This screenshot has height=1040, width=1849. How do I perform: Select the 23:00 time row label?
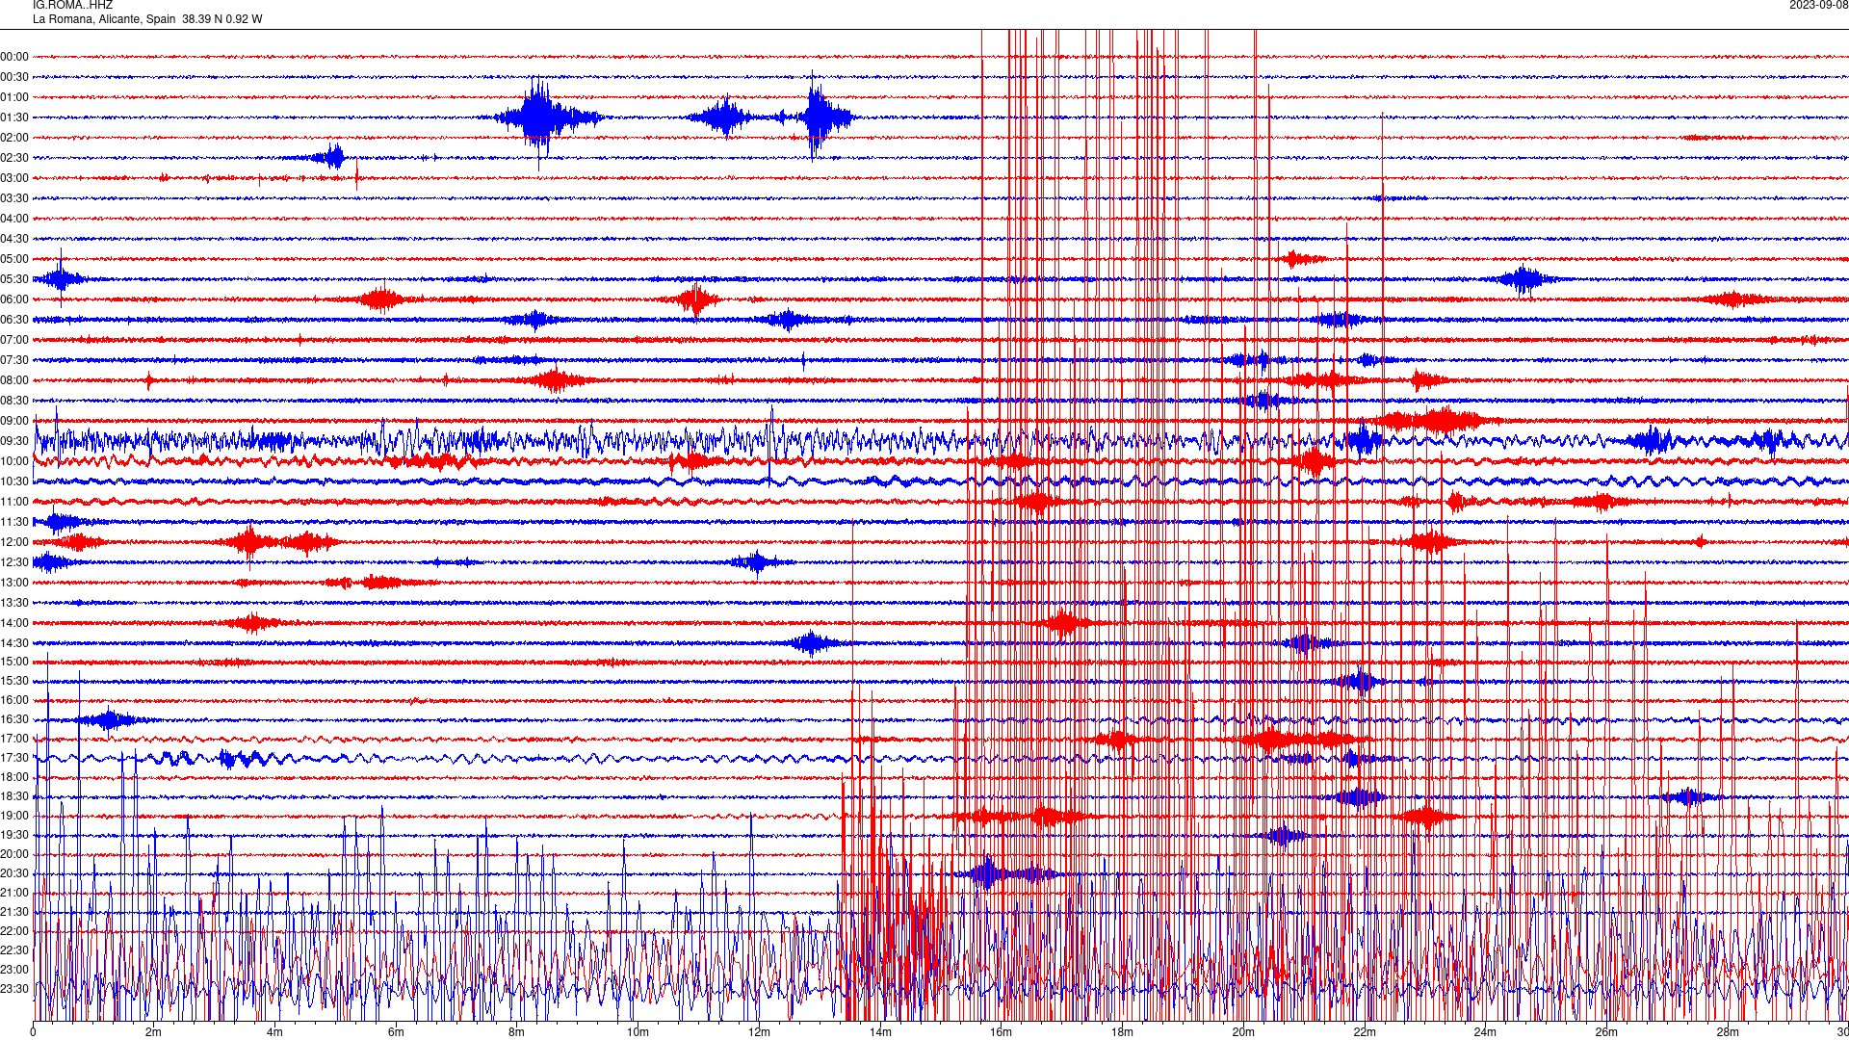[x=14, y=970]
